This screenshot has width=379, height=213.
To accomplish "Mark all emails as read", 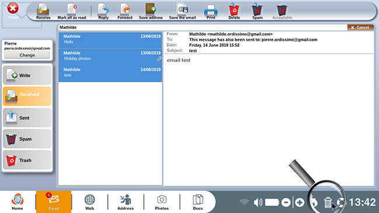I will [x=72, y=11].
